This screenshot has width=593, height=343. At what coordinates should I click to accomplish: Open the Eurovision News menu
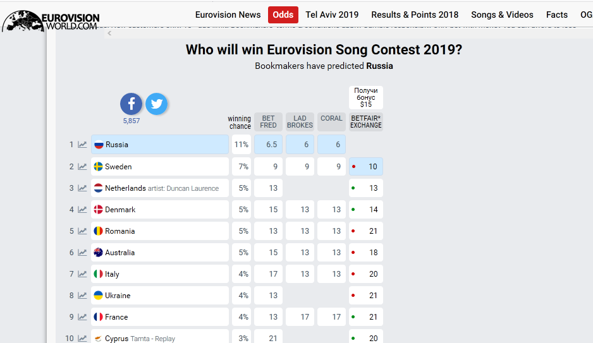228,15
